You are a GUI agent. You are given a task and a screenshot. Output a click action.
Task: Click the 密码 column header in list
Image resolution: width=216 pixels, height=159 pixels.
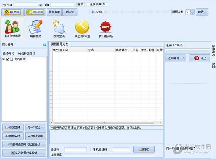[102, 50]
